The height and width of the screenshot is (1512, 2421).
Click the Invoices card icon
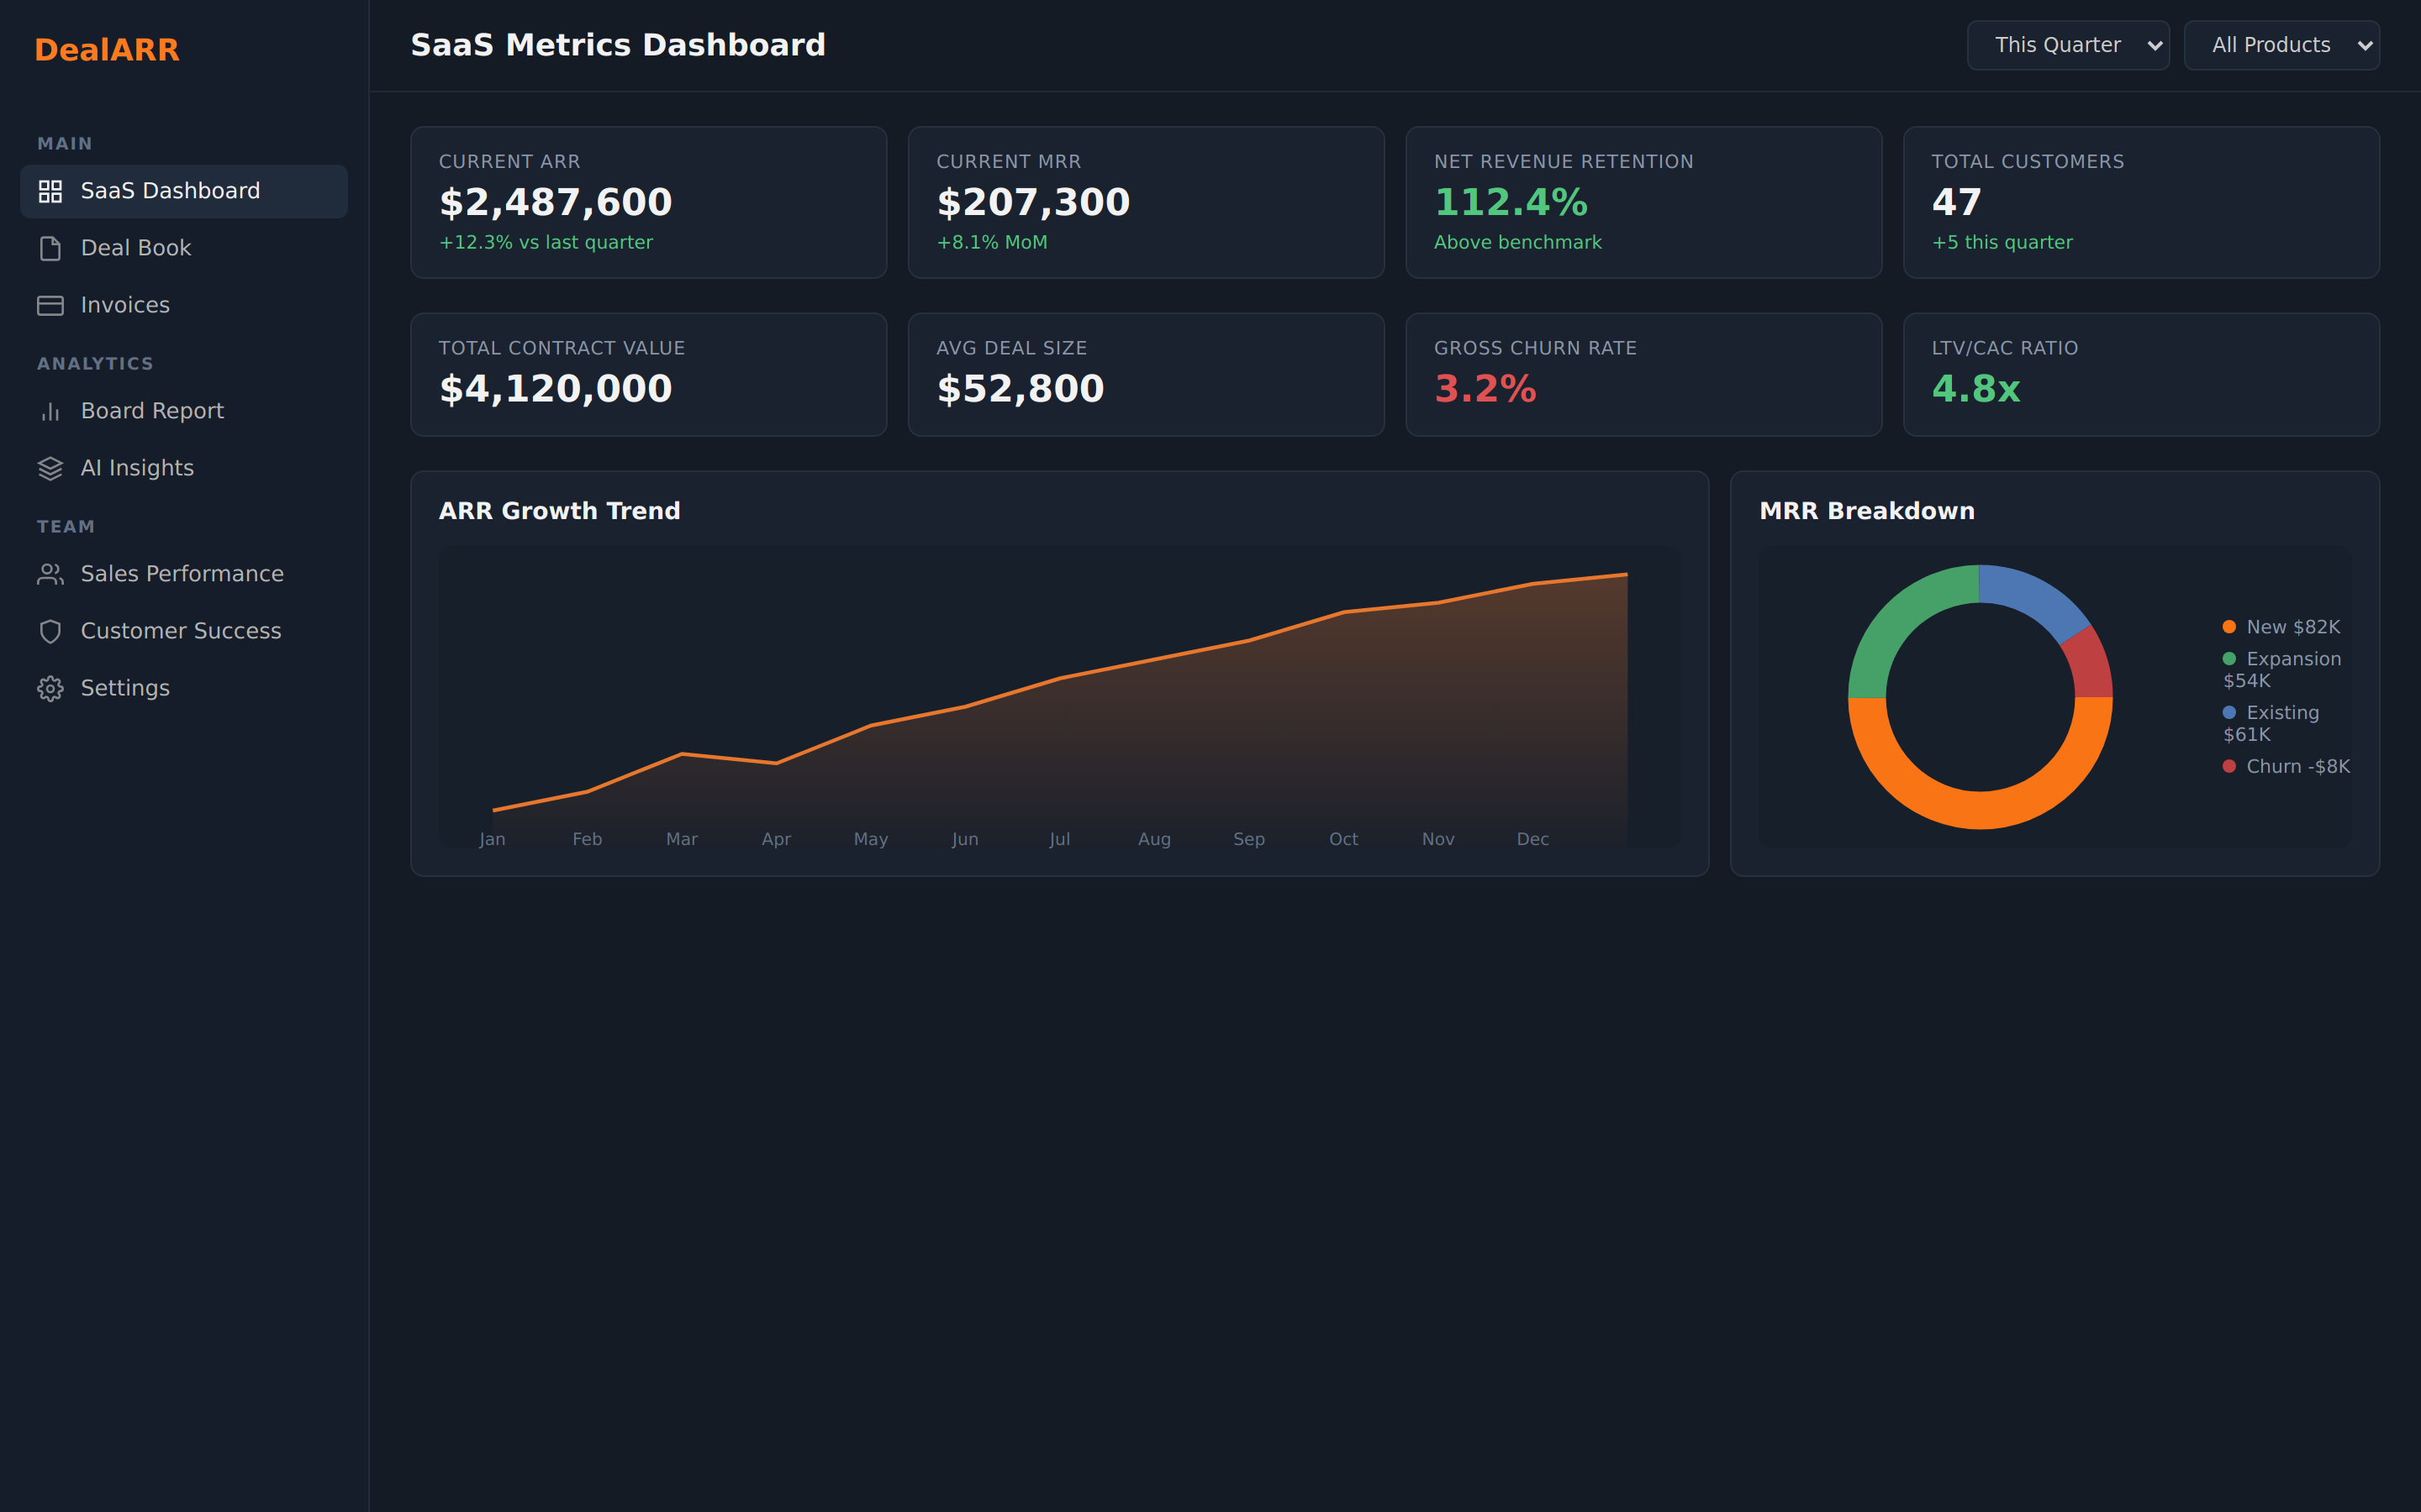(x=50, y=305)
